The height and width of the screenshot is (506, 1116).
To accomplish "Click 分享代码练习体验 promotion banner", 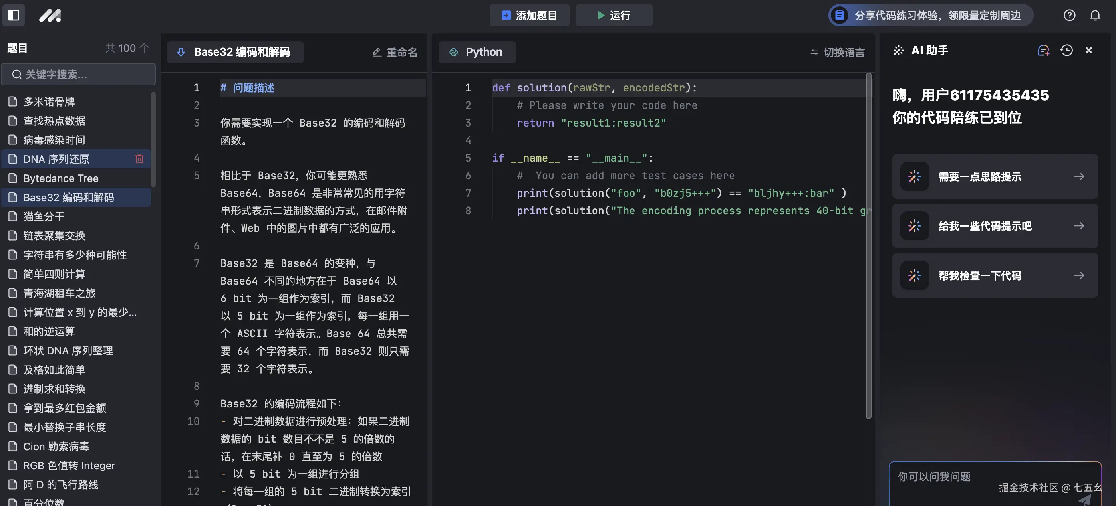I will 929,15.
